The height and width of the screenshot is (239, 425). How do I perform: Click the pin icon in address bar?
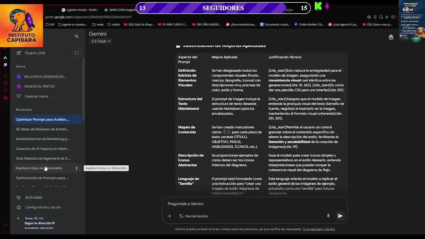[x=375, y=17]
